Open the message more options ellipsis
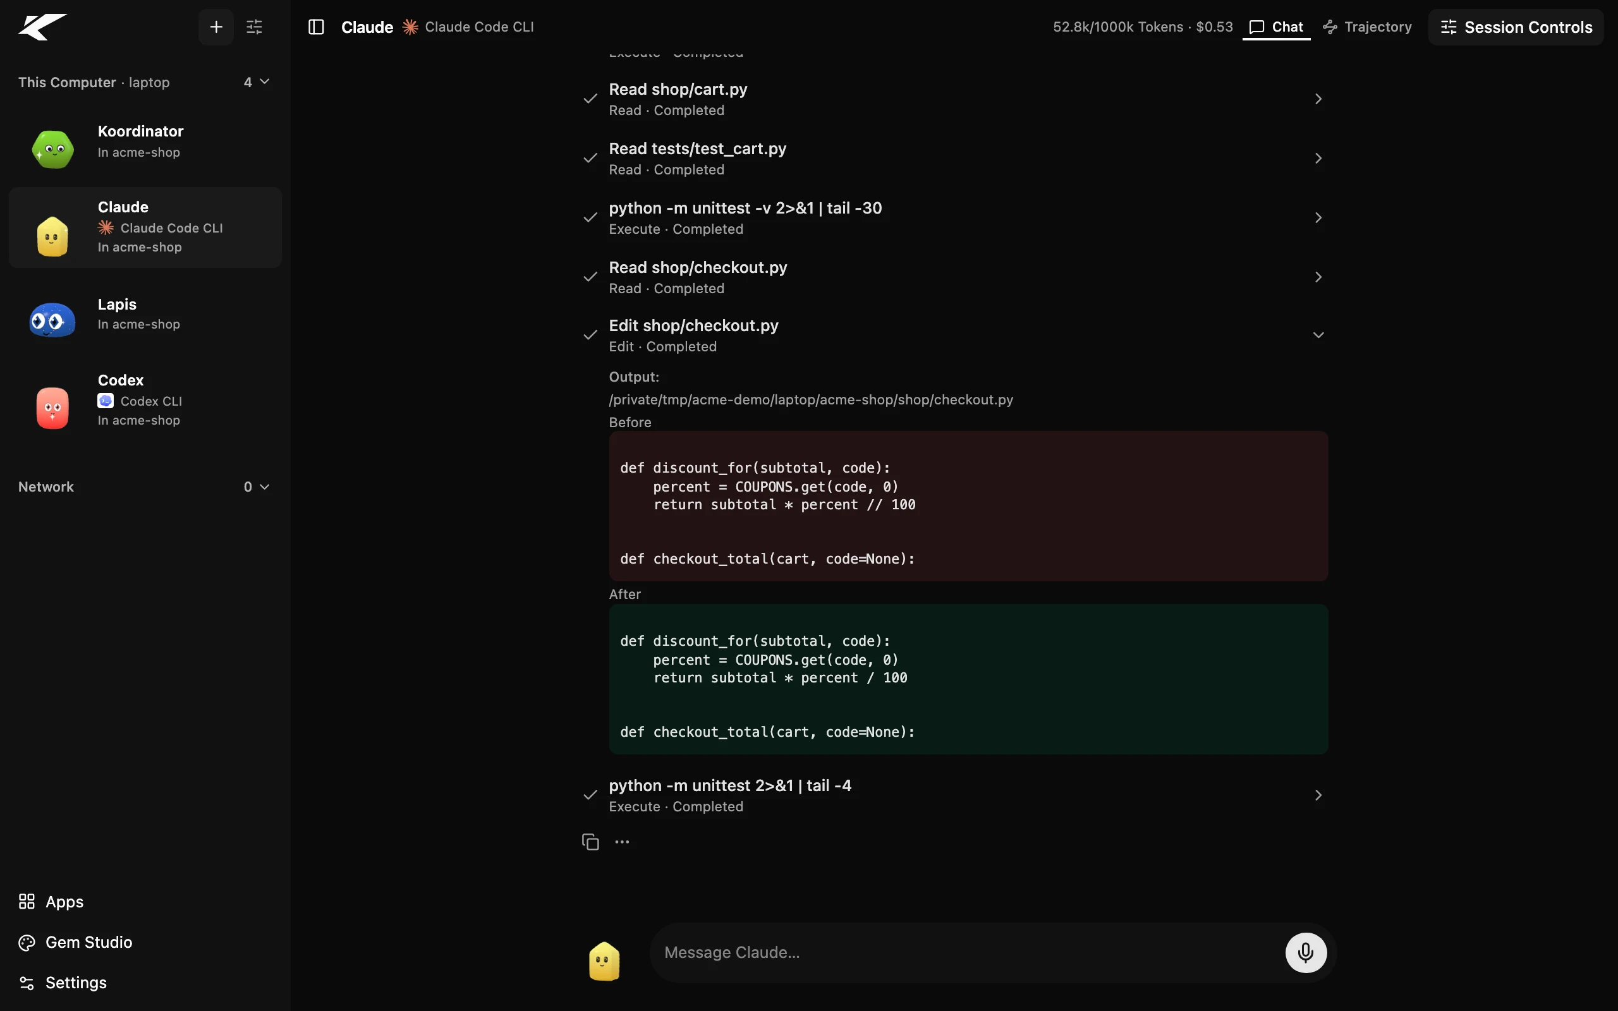The height and width of the screenshot is (1011, 1618). [622, 842]
